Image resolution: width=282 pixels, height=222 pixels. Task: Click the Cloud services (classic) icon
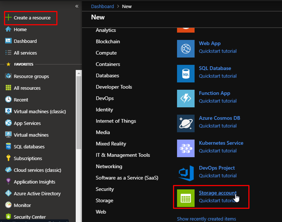[x=8, y=169]
